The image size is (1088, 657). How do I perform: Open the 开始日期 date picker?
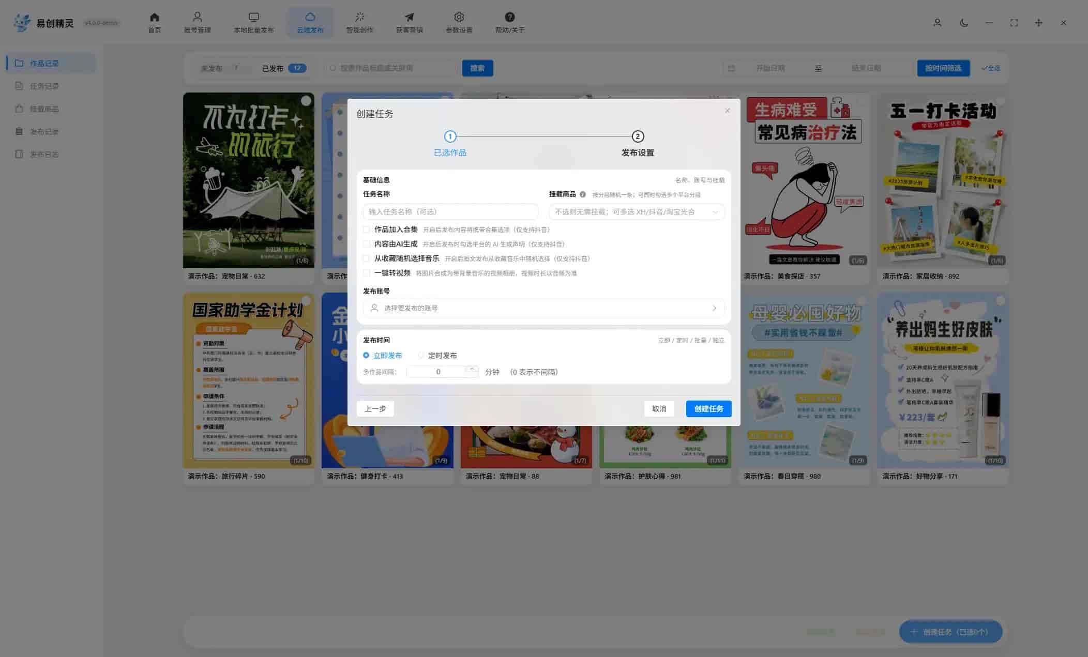770,68
